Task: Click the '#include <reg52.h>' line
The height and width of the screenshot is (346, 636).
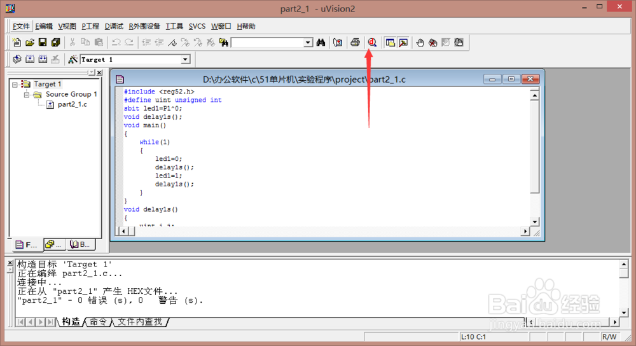Action: [159, 92]
